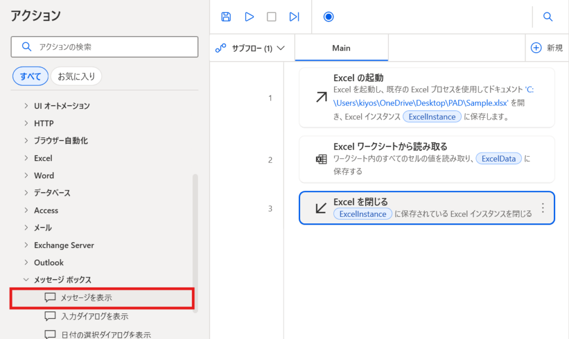Run next action step icon
The width and height of the screenshot is (569, 339).
click(x=294, y=17)
